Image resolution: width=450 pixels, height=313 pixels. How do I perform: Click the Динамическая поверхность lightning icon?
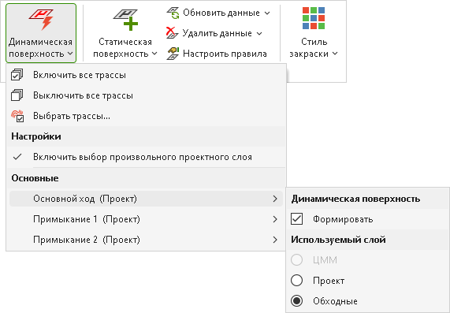(41, 19)
